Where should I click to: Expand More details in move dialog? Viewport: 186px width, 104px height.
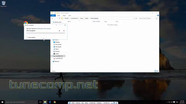click(31, 37)
